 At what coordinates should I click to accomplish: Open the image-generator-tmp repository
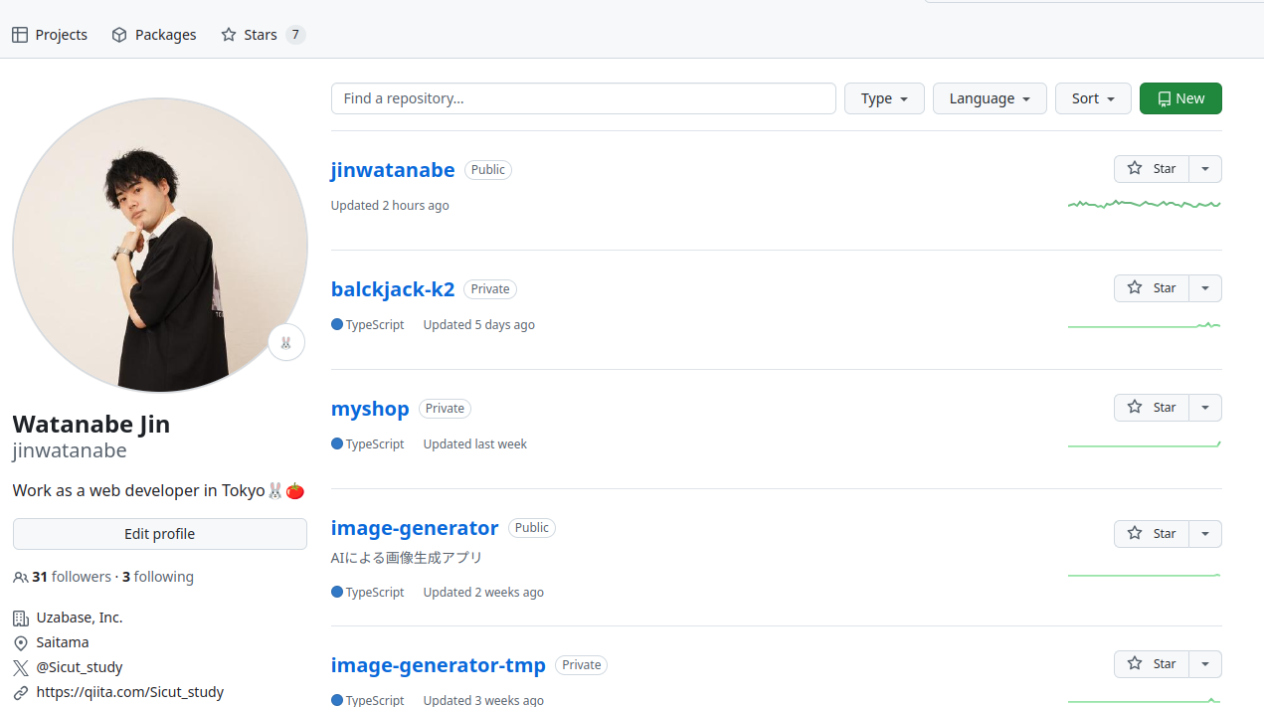pos(439,665)
